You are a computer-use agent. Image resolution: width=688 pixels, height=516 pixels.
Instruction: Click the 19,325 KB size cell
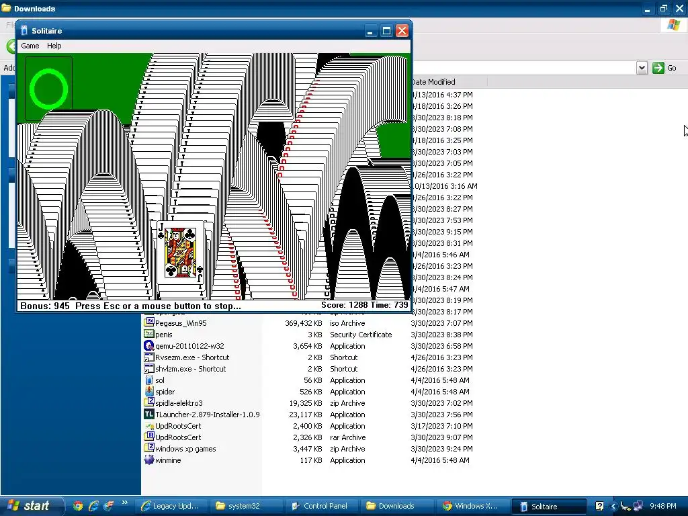click(306, 403)
